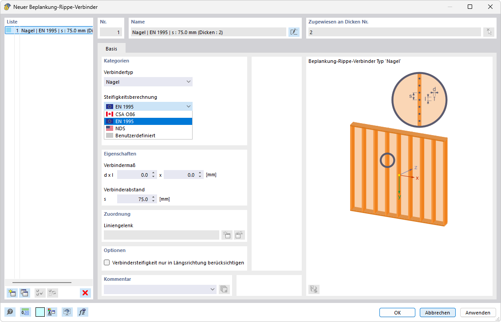Click the light blue color swatch in bottom toolbar
The height and width of the screenshot is (322, 501).
click(40, 312)
